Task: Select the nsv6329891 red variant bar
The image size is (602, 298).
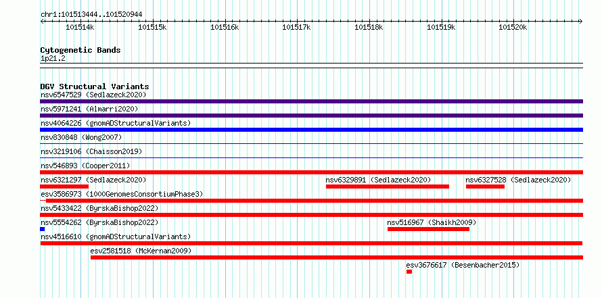Action: coord(388,187)
